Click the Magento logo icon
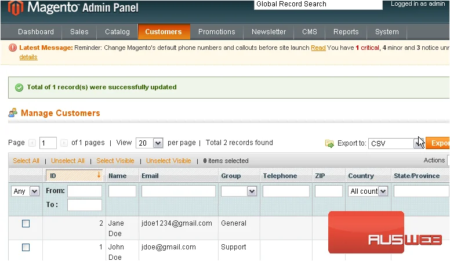This screenshot has width=450, height=261. 16,8
